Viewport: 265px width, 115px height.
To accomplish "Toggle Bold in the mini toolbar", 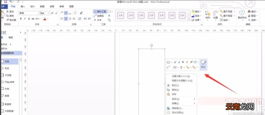I will (x=183, y=62).
